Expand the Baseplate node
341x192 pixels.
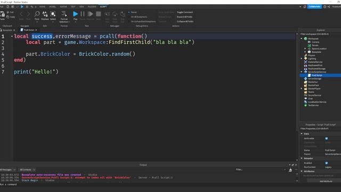coord(305,52)
